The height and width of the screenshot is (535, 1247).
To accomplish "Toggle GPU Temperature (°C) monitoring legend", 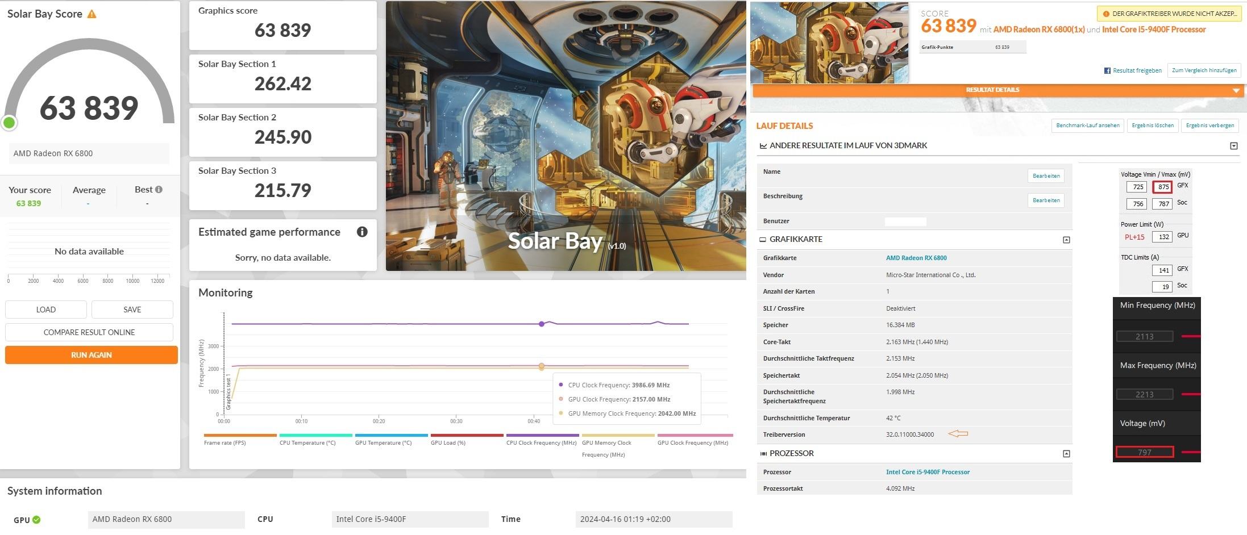I will (x=391, y=440).
